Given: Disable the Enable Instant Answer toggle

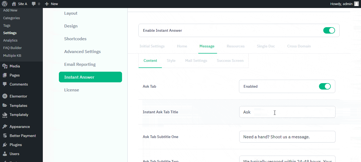Looking at the screenshot, I should coord(329,30).
